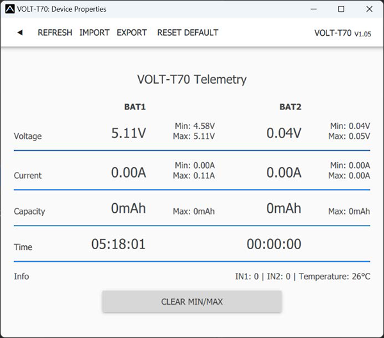Click the window title VOLT-T70: Device Properties

[61, 10]
